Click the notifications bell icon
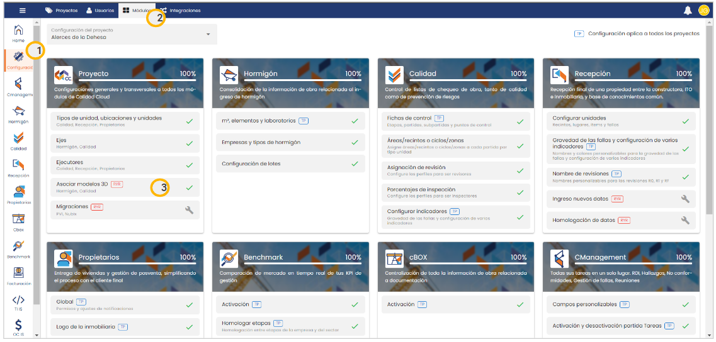Image resolution: width=716 pixels, height=342 pixels. pyautogui.click(x=688, y=11)
